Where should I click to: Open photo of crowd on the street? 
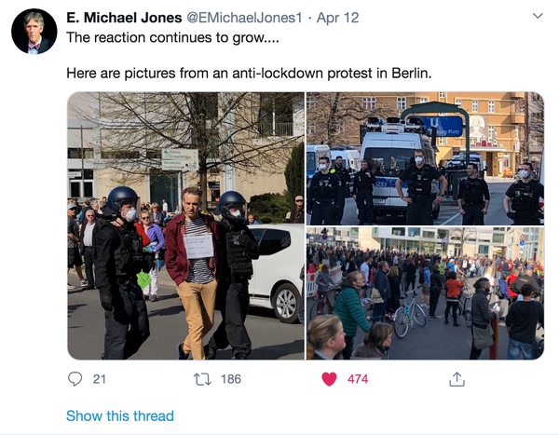pos(426,293)
